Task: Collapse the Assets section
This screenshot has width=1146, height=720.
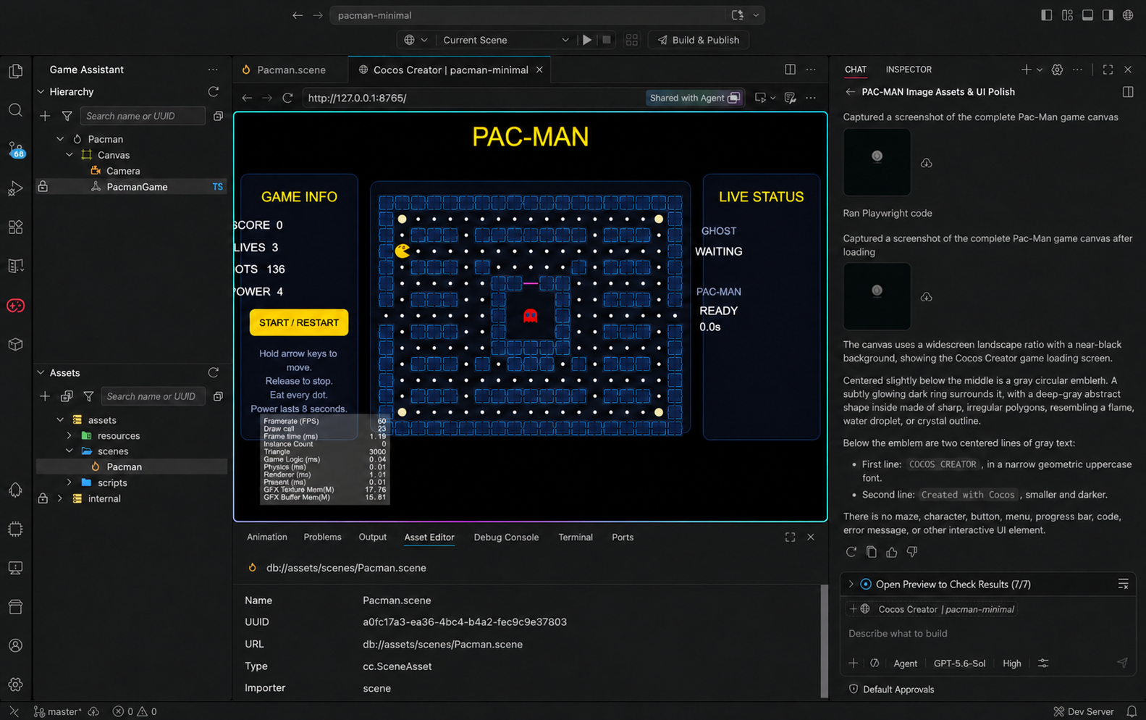Action: pos(41,372)
